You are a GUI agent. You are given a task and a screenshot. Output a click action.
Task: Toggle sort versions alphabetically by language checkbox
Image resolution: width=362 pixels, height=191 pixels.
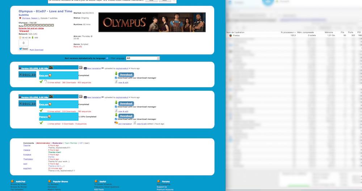[x=107, y=58]
